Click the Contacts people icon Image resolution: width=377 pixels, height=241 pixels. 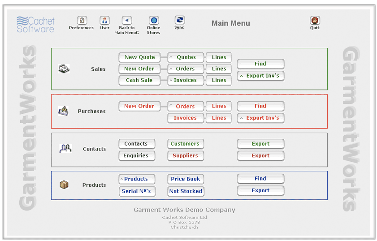point(65,148)
